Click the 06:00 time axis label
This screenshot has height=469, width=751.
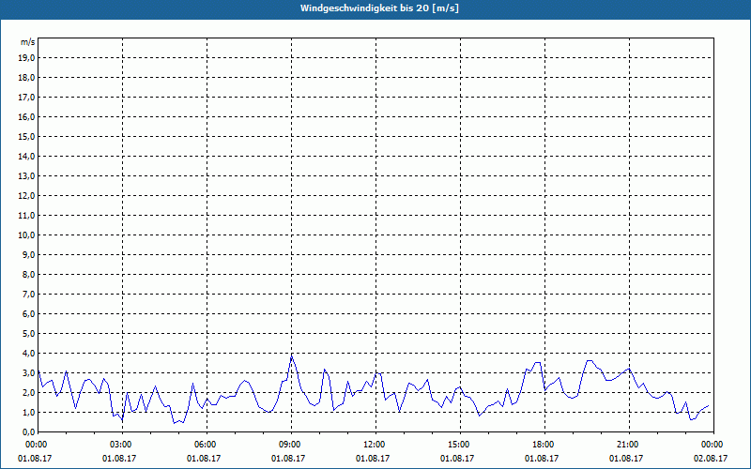point(207,445)
